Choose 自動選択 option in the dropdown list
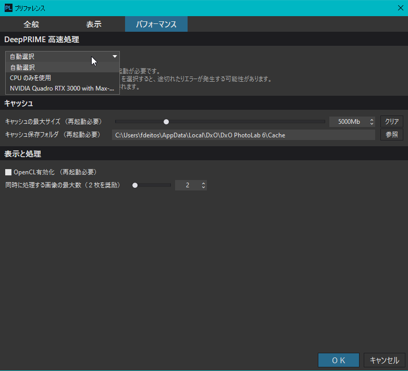 coord(63,67)
